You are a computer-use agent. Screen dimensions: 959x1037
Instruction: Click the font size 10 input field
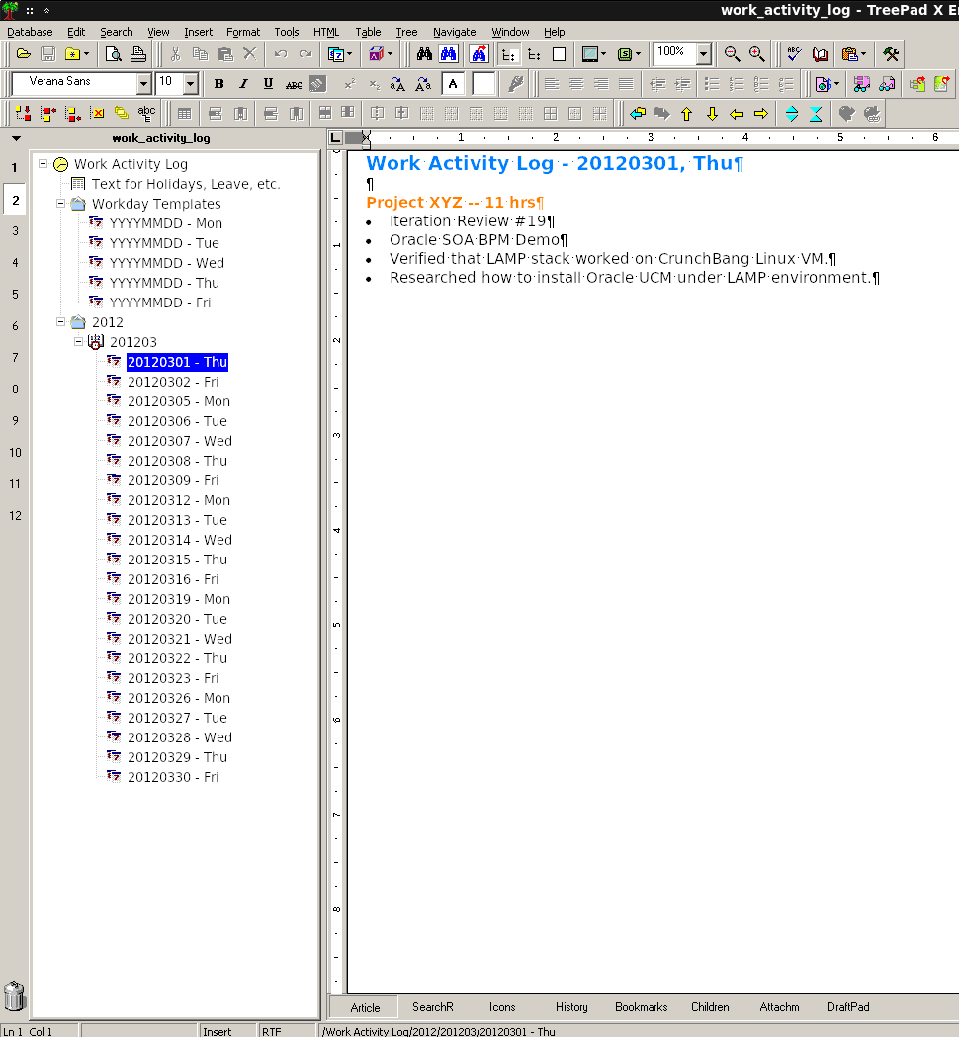169,84
